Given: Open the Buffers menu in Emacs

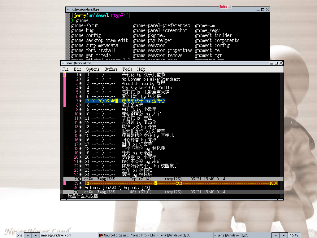Looking at the screenshot, I should pyautogui.click(x=111, y=69).
